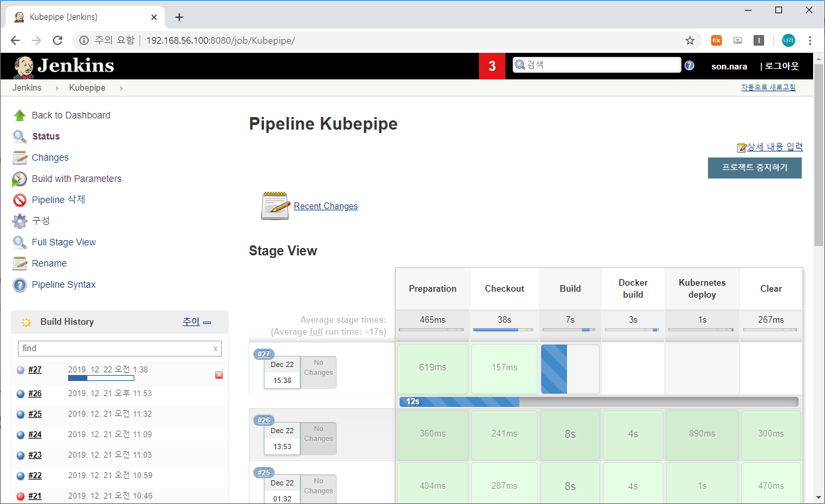Expand the Kubepipe breadcrumb dropdown arrow
Viewport: 825px width, 504px height.
(x=121, y=88)
